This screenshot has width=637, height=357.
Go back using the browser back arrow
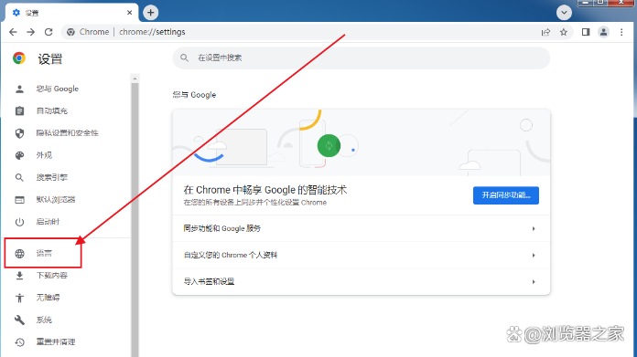point(13,32)
